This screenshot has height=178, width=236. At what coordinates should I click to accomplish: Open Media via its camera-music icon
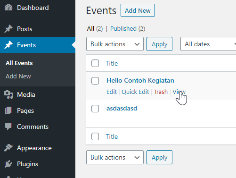[8, 94]
